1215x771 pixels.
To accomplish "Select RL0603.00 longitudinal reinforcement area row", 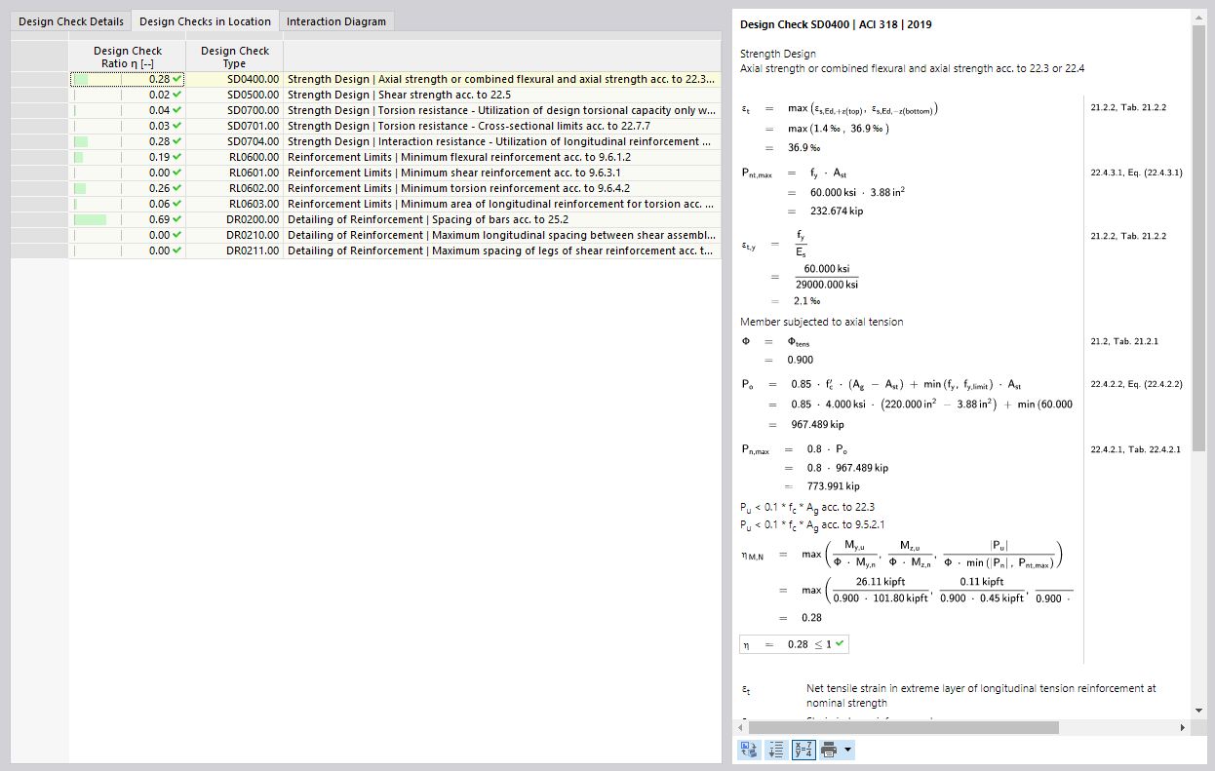I will (x=395, y=204).
